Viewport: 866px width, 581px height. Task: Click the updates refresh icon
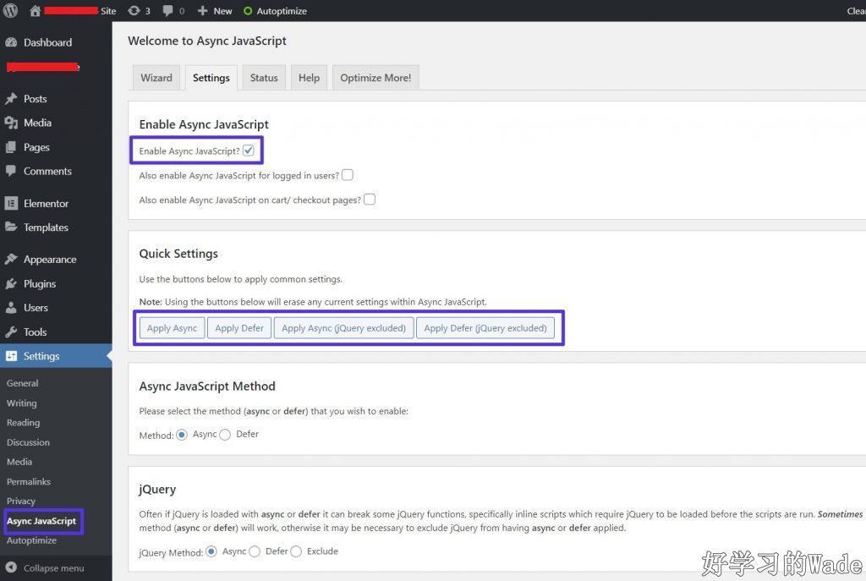(134, 10)
